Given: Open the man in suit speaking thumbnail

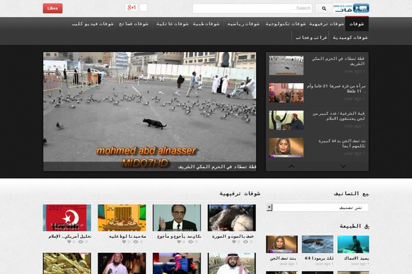Looking at the screenshot, I should tap(177, 218).
